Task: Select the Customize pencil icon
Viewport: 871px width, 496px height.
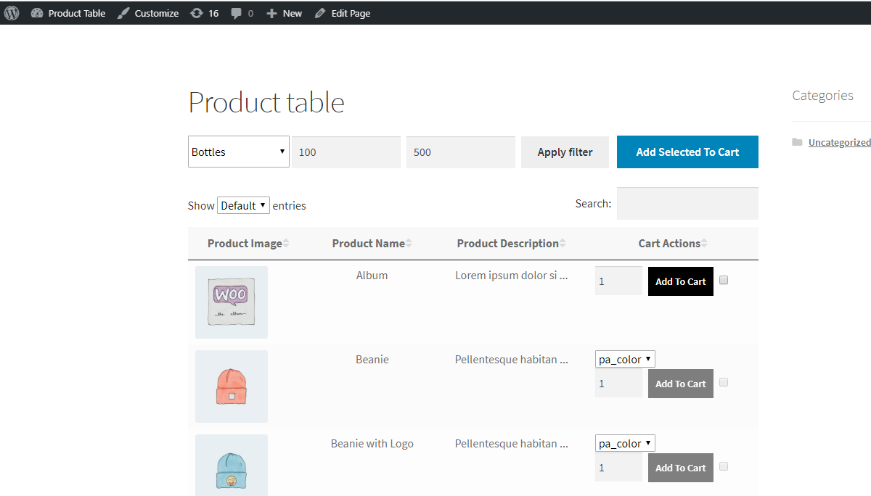Action: click(x=123, y=12)
